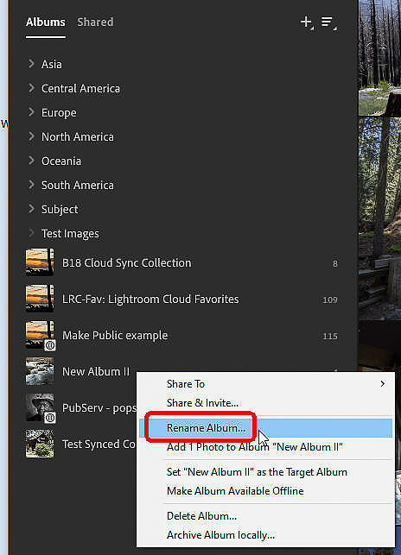Click the photo count 115
Viewport: 401px width, 555px height.
click(x=330, y=336)
